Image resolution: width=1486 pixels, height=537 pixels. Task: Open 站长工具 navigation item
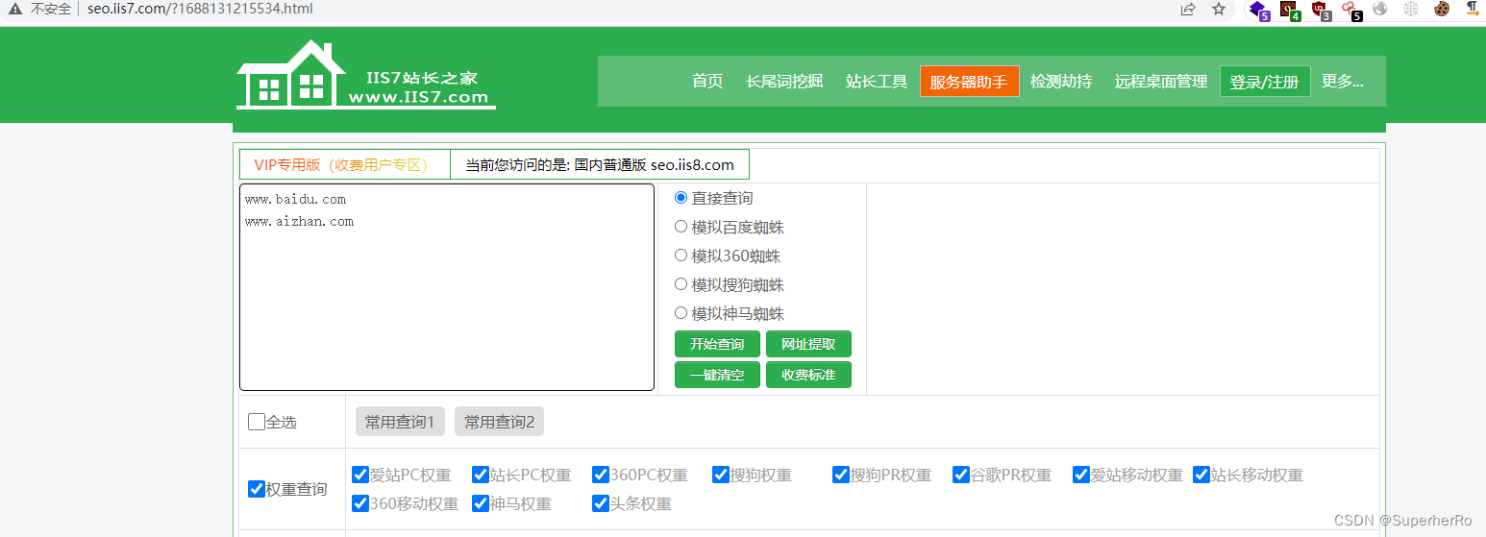877,82
